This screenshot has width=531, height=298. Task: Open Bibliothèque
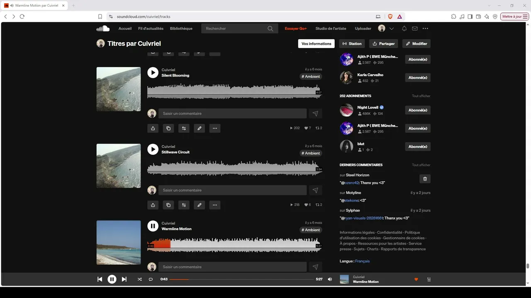click(181, 29)
